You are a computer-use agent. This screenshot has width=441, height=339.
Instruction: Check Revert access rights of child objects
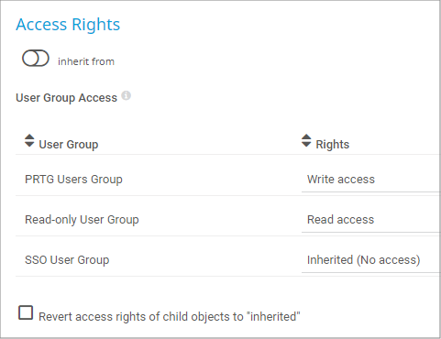click(26, 312)
